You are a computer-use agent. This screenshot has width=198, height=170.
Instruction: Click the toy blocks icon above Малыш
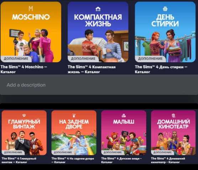point(124,115)
